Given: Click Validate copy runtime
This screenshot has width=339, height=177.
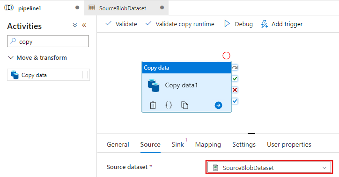Looking at the screenshot, I should point(180,24).
